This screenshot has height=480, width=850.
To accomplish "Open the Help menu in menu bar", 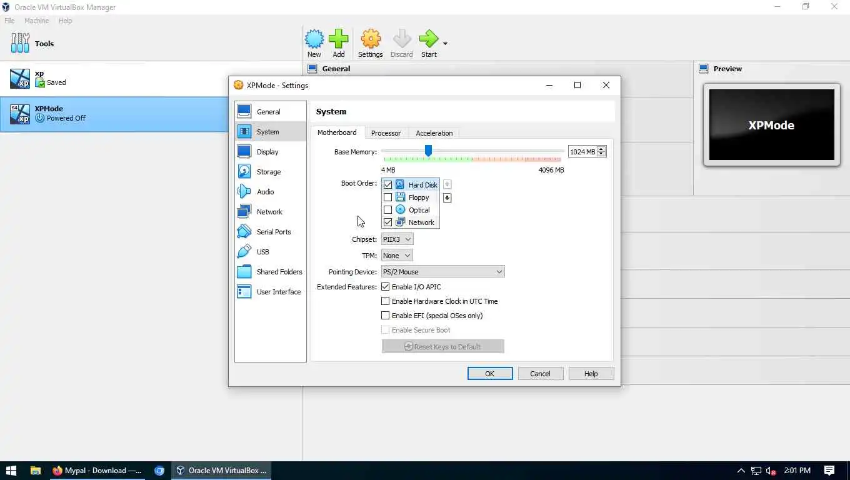I will 66,21.
